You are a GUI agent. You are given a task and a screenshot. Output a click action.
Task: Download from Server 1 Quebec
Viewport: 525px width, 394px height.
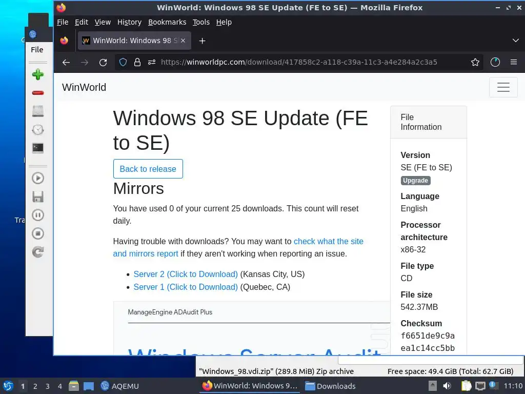click(186, 287)
